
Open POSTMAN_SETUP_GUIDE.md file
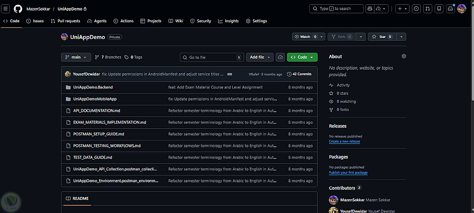[99, 134]
